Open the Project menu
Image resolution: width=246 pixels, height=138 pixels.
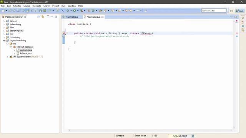point(56,6)
